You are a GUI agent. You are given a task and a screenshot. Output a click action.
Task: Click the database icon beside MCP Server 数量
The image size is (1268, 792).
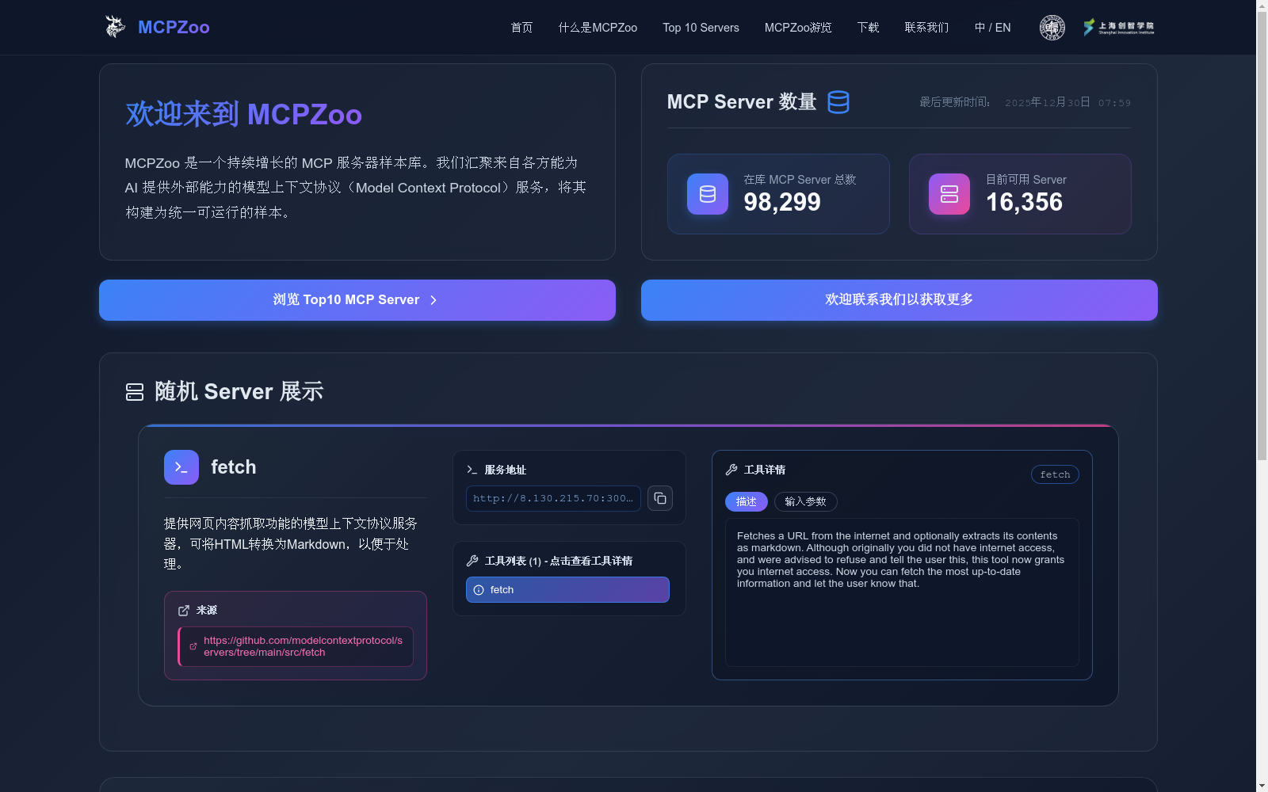click(838, 102)
